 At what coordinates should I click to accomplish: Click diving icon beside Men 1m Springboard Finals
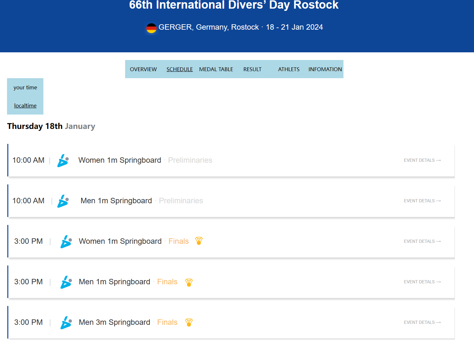(66, 282)
